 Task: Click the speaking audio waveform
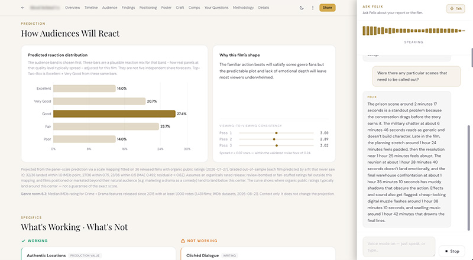pyautogui.click(x=413, y=31)
